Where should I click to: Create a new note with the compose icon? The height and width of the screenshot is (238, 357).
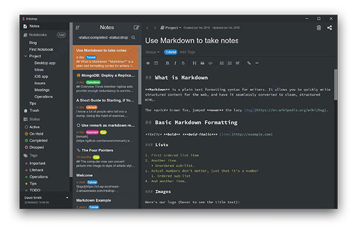pyautogui.click(x=136, y=27)
